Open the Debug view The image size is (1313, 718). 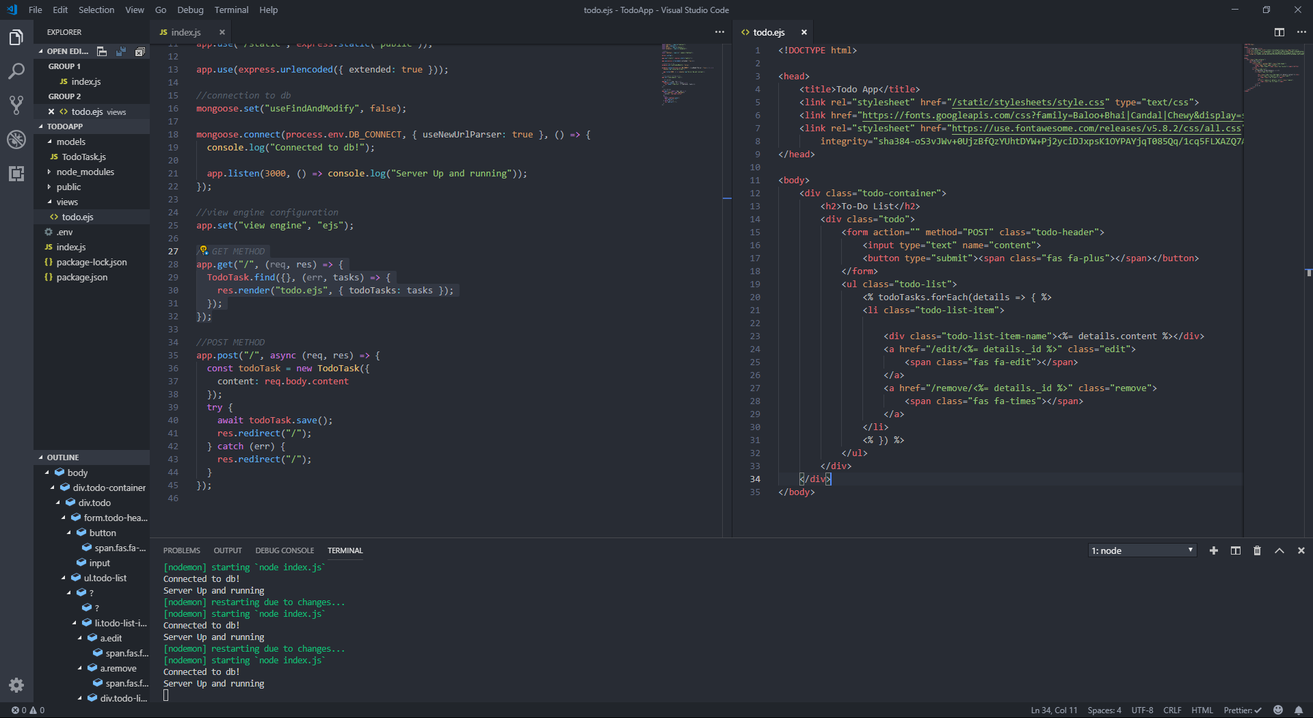coord(16,139)
